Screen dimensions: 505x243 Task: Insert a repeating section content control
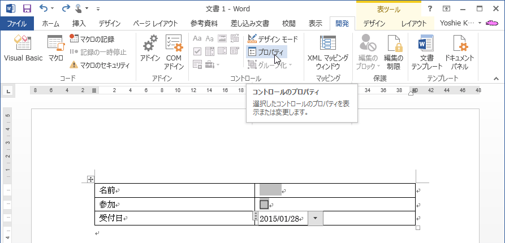pos(197,64)
